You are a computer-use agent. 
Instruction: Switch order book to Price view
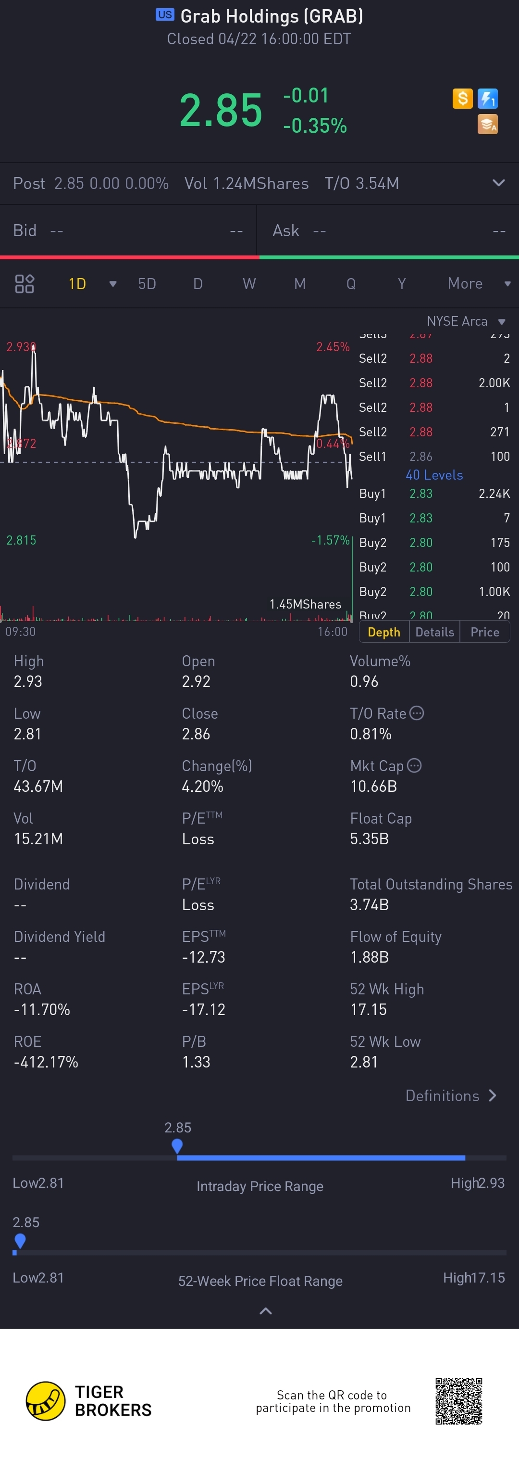coord(485,632)
